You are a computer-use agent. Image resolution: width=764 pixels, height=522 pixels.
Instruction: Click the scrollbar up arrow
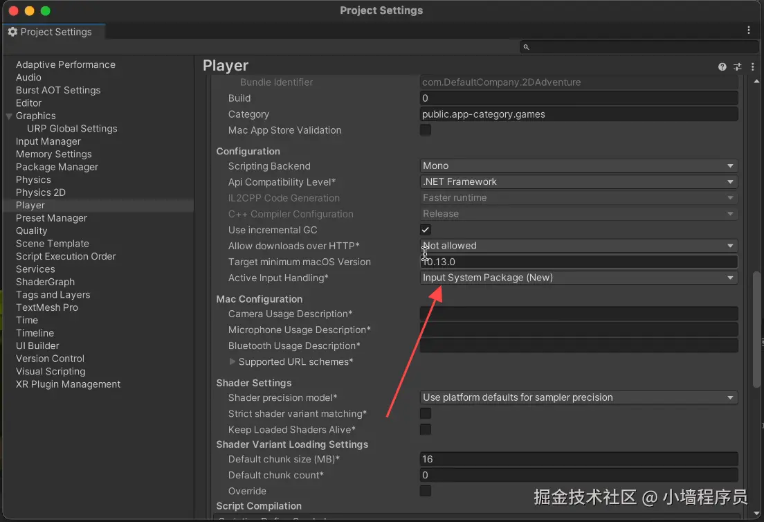click(x=756, y=81)
